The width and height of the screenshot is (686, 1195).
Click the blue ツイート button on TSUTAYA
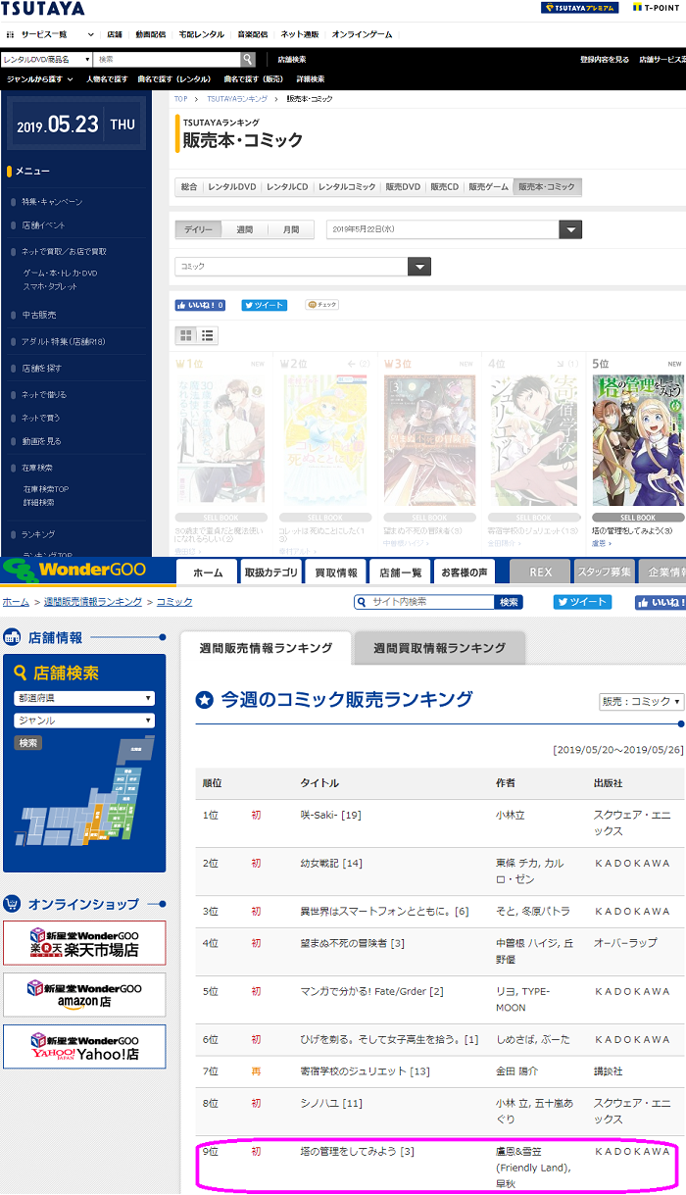[x=265, y=305]
